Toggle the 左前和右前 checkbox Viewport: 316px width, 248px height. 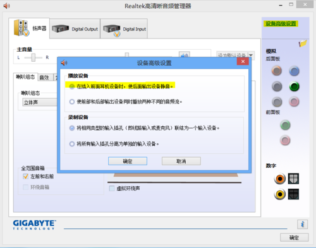click(25, 176)
